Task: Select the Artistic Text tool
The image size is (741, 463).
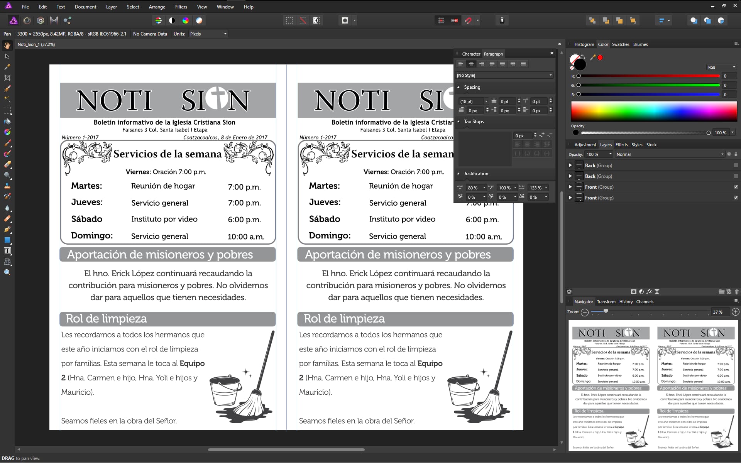Action: (7, 251)
